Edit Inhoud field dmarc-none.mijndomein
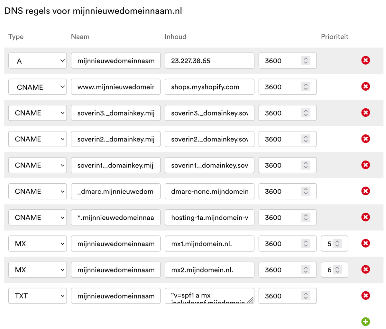Image resolution: width=386 pixels, height=329 pixels. pos(209,191)
